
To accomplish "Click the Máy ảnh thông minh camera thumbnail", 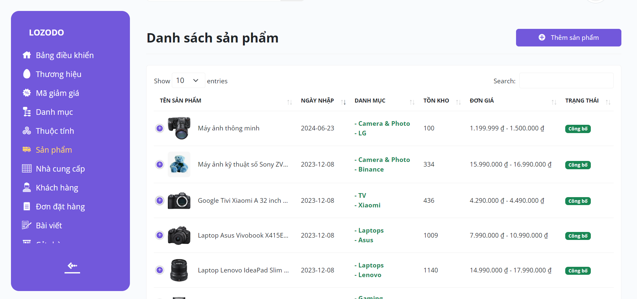I will tap(179, 128).
